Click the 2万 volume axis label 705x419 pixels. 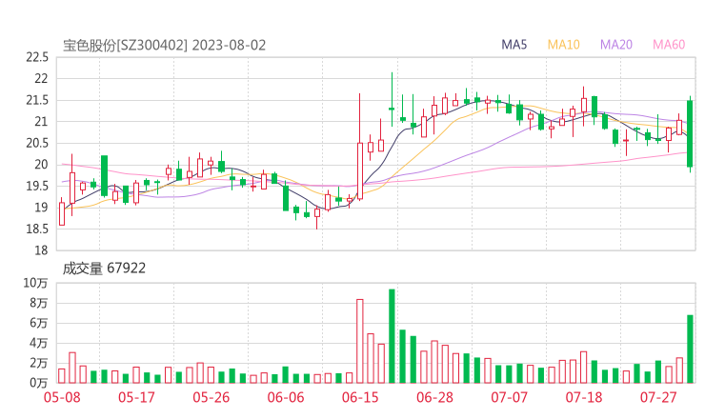tap(39, 363)
